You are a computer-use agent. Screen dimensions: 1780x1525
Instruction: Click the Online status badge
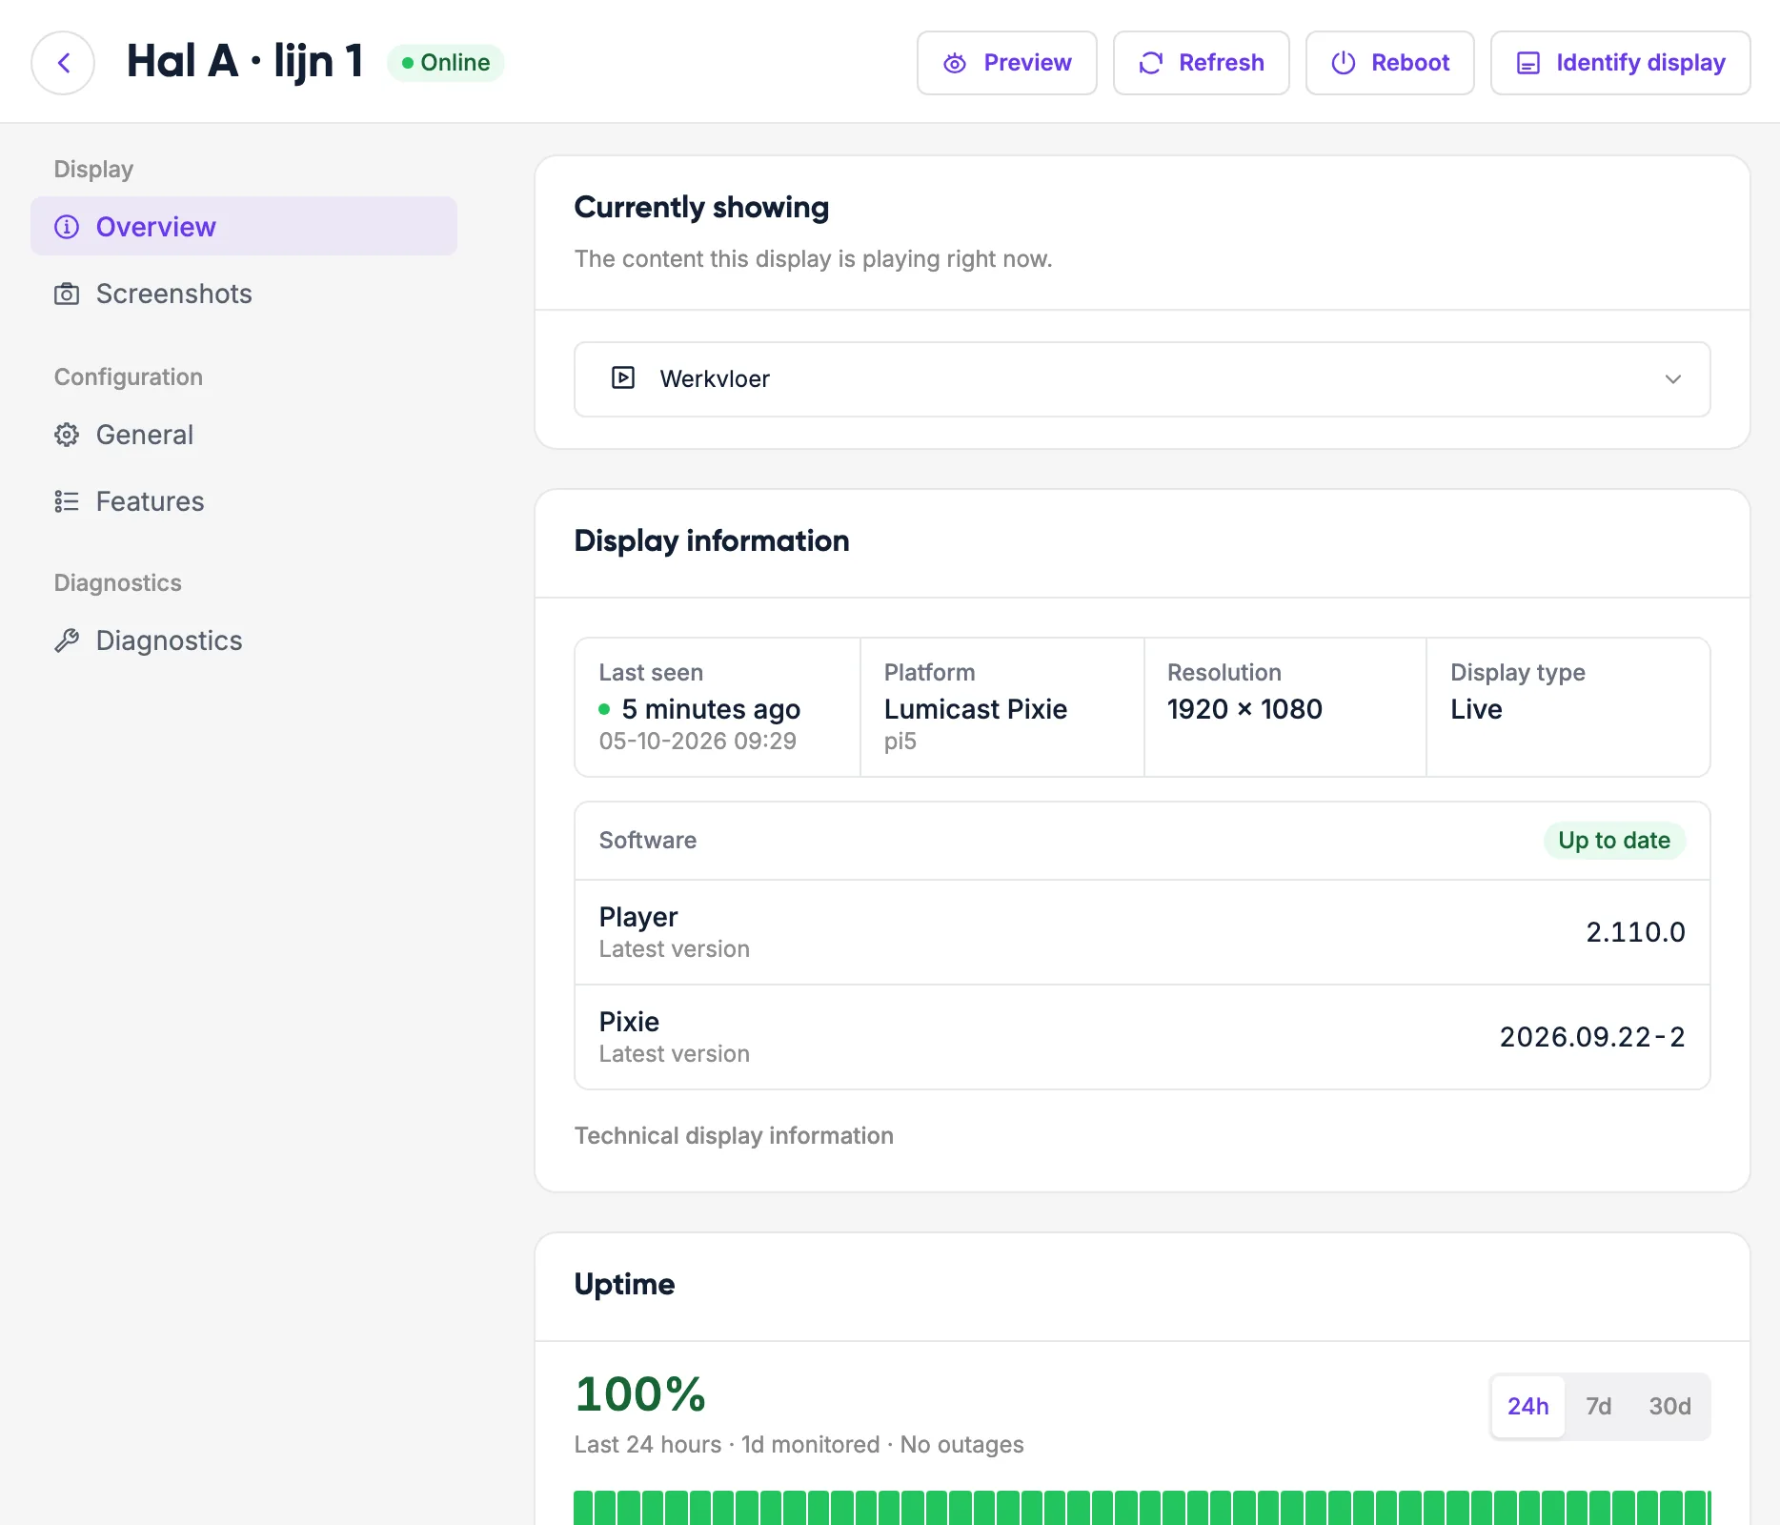point(446,63)
